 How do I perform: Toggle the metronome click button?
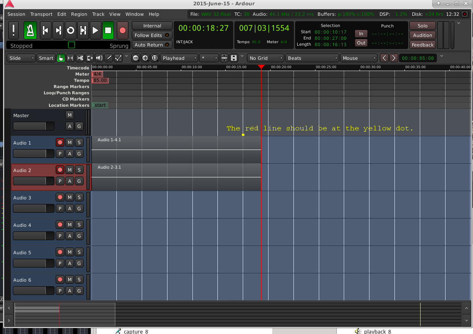click(x=30, y=30)
